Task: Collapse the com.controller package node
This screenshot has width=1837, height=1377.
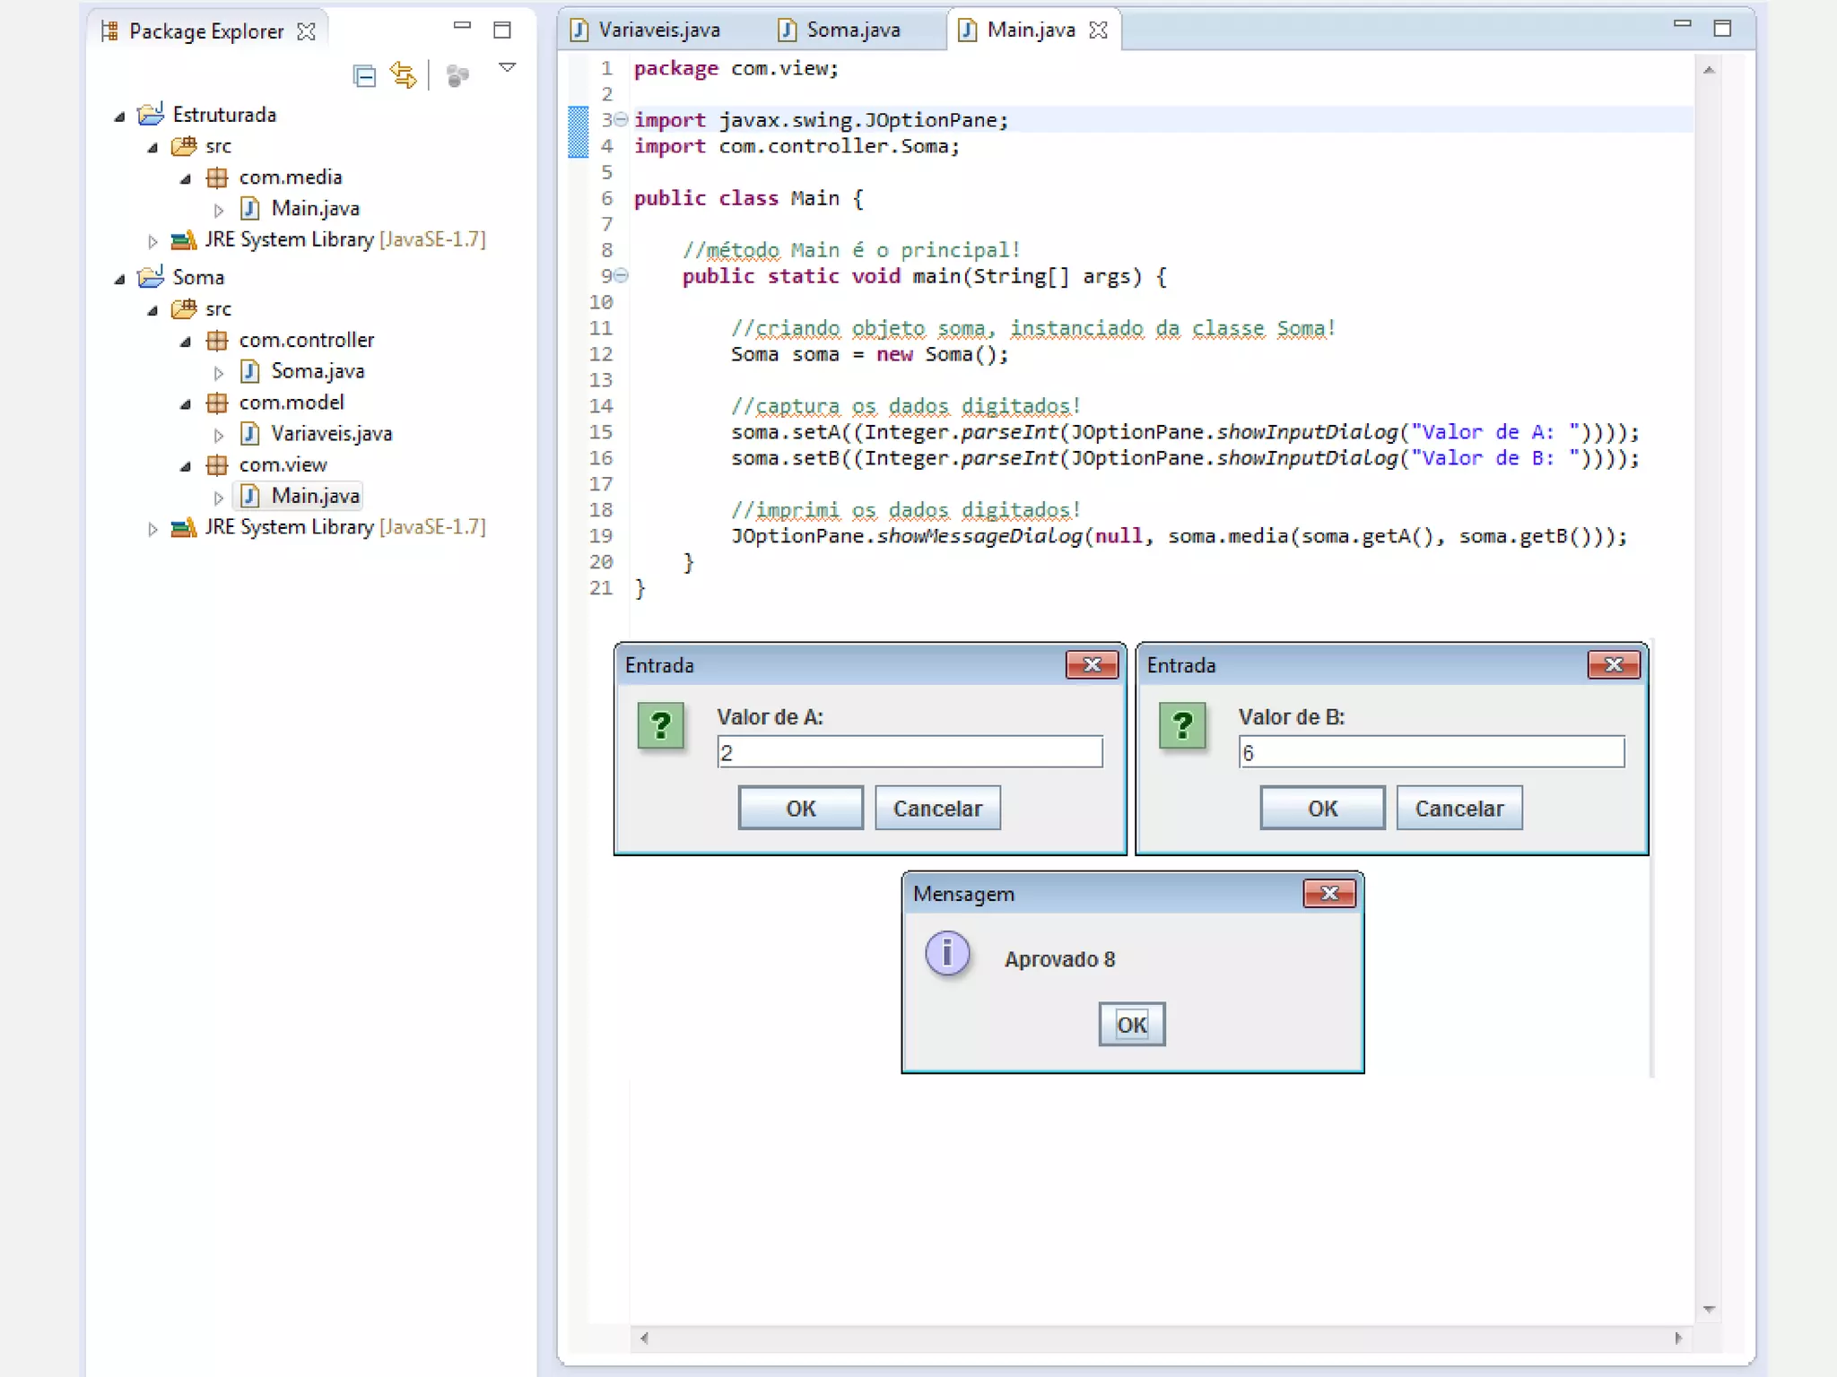Action: (186, 342)
